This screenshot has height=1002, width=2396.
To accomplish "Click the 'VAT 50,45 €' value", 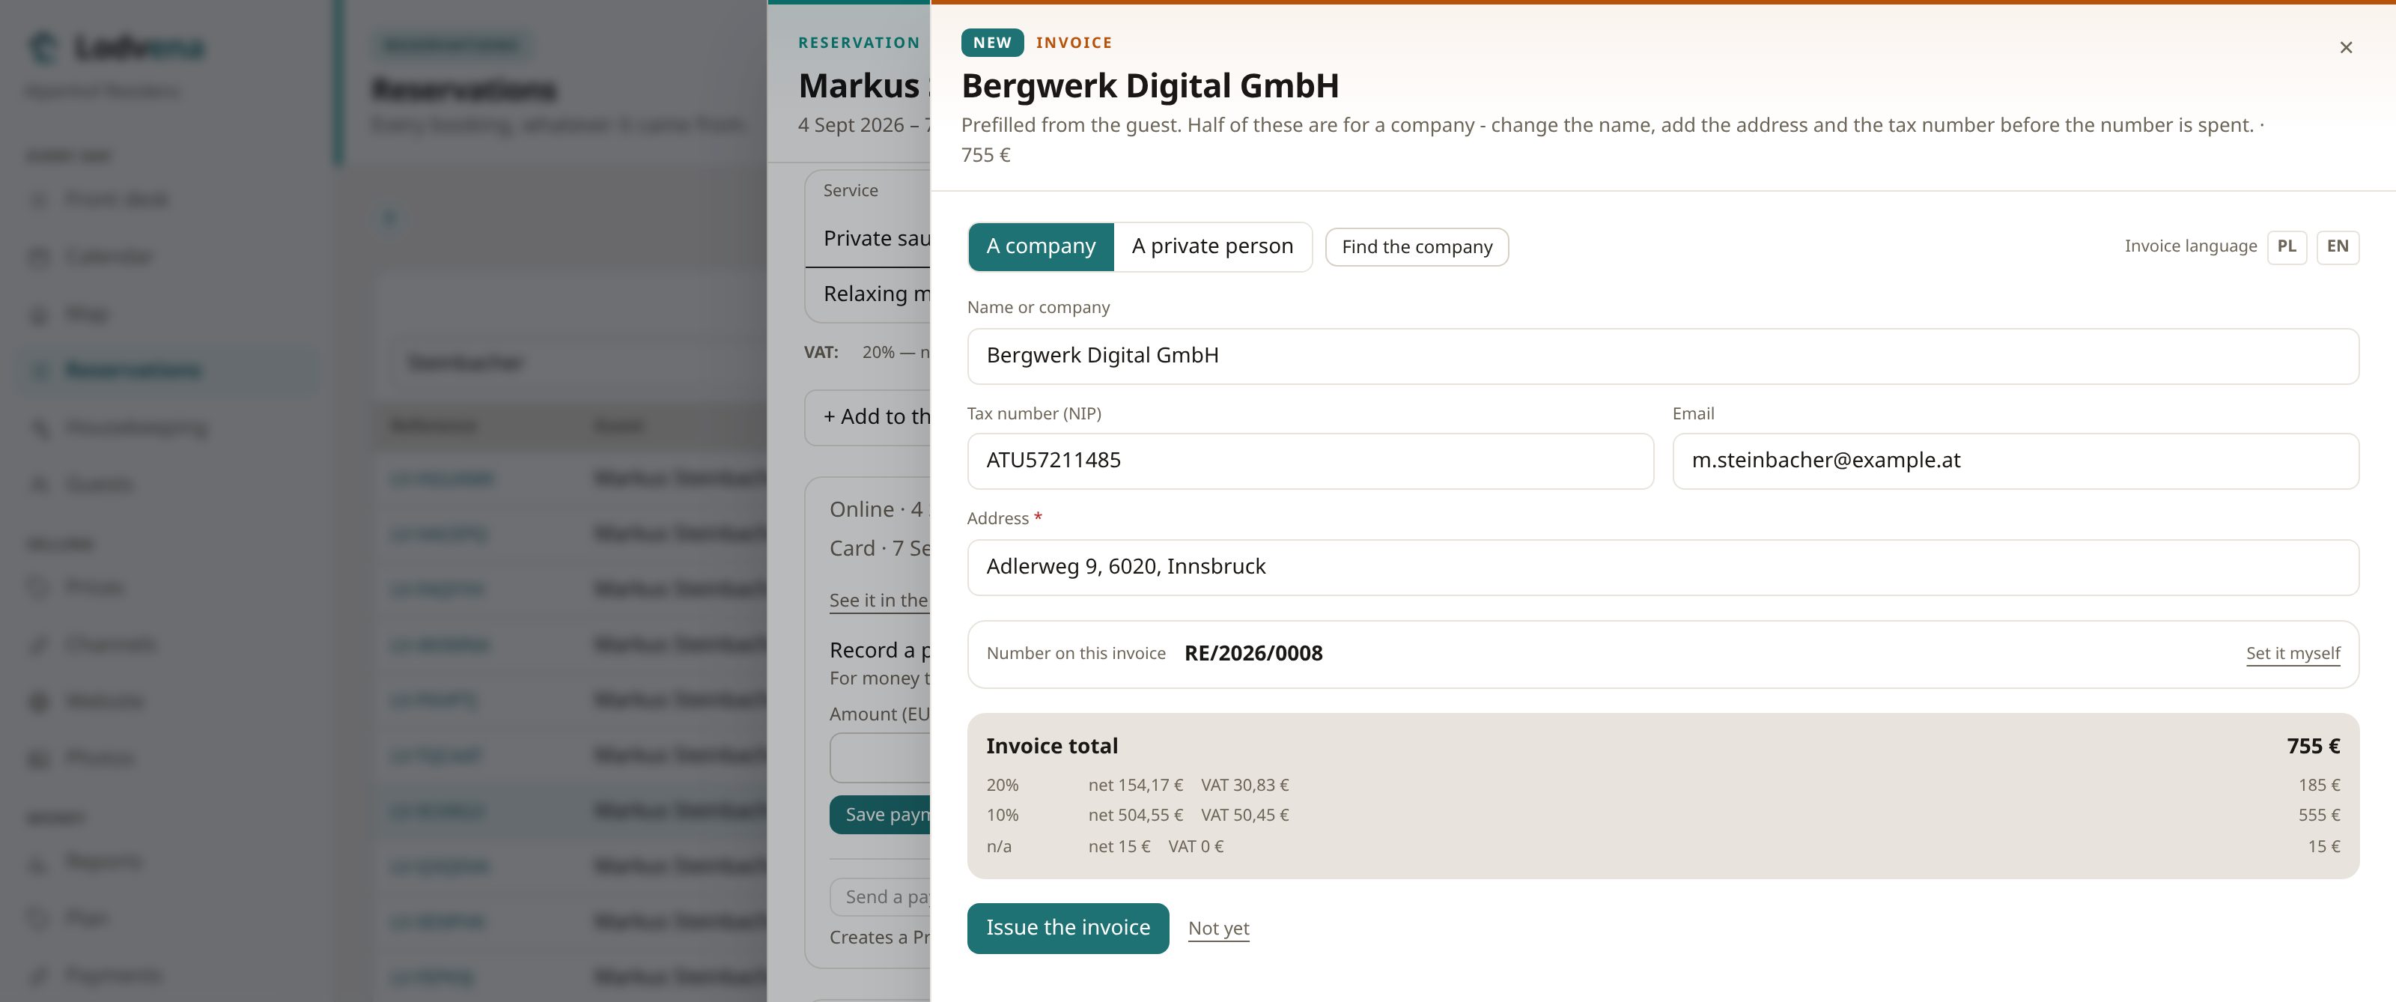I will pos(1244,815).
